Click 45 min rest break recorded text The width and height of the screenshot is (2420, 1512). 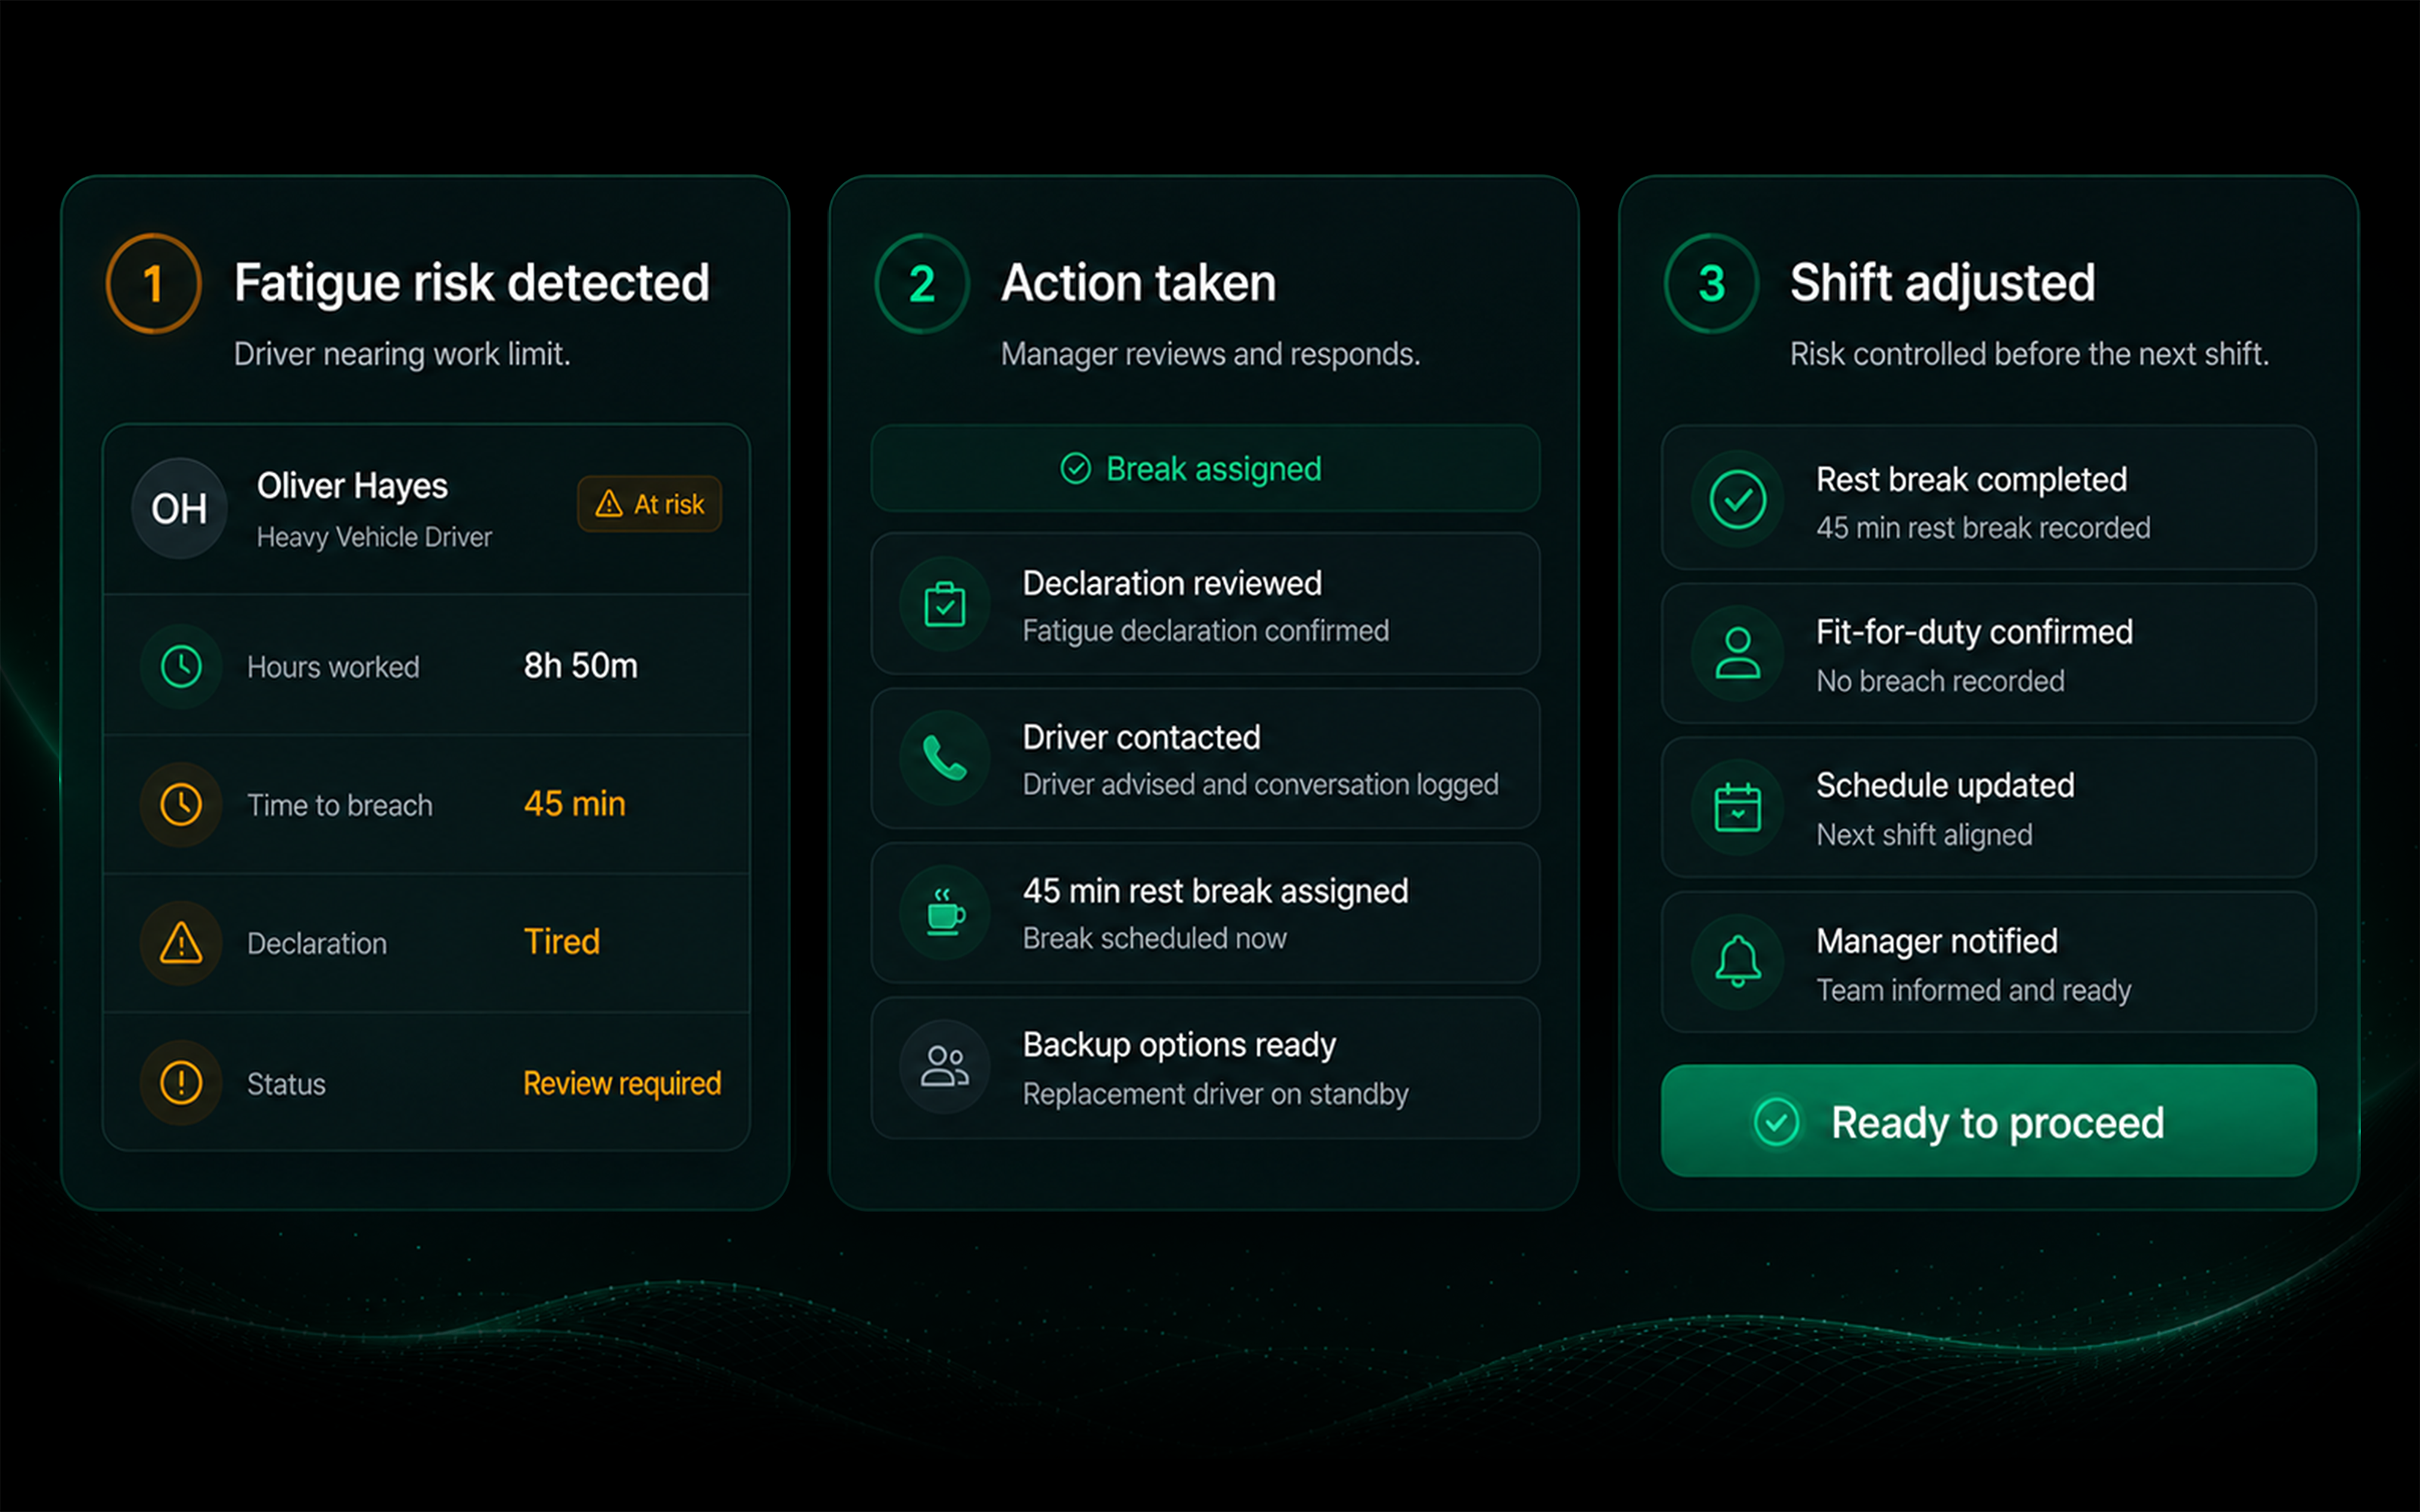[x=1983, y=528]
